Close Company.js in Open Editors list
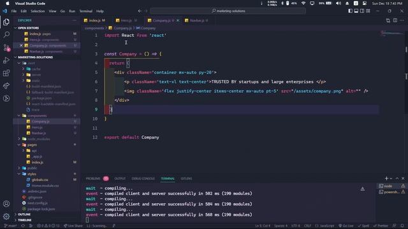The height and width of the screenshot is (229, 408). click(x=21, y=45)
